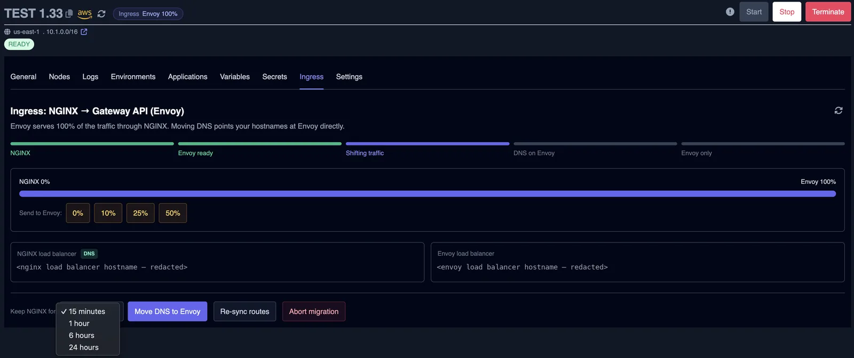
Task: Click the Envoy 100% label
Action: (818, 182)
